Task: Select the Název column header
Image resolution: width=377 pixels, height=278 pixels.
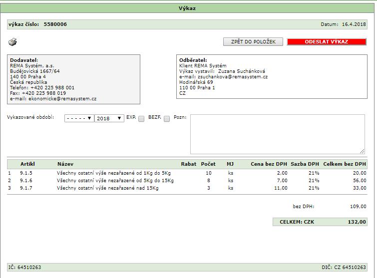Action: click(x=65, y=164)
